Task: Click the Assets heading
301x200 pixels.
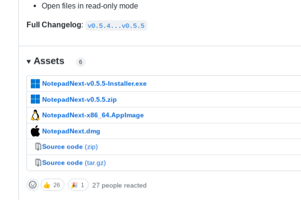Action: [x=49, y=61]
